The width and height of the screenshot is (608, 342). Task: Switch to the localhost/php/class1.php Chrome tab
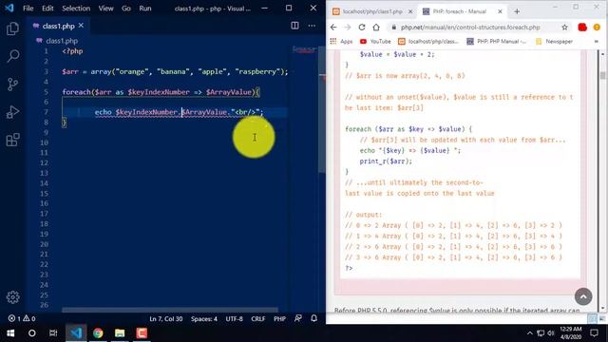tap(372, 11)
